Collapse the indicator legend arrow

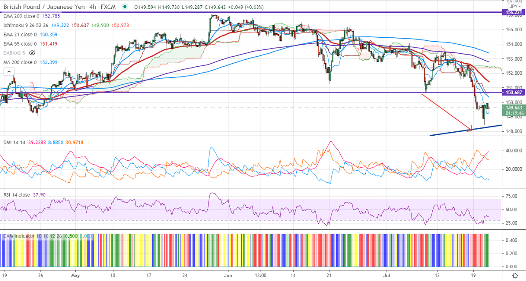[x=9, y=72]
